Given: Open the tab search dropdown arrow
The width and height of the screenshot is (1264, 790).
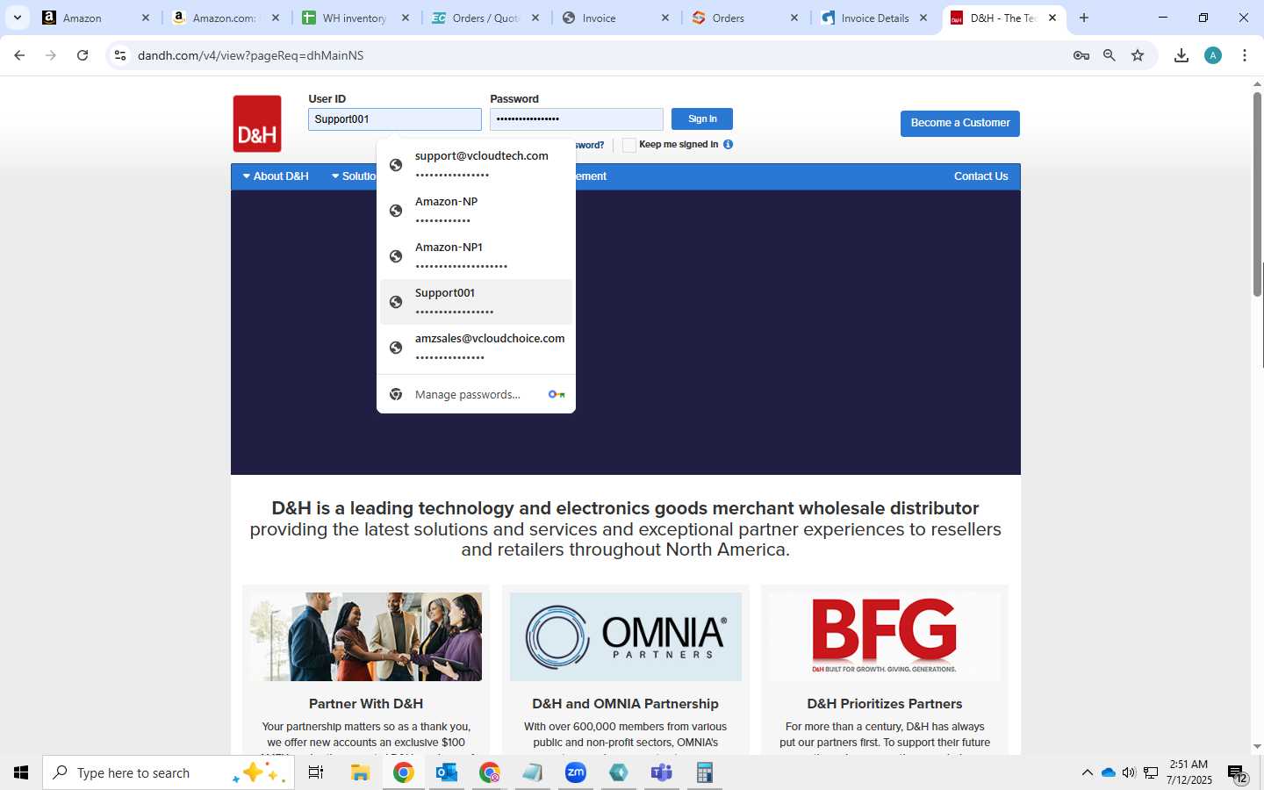Looking at the screenshot, I should [18, 18].
